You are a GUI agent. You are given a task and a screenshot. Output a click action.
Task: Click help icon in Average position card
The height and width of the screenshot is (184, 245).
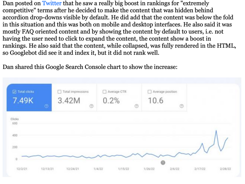[x=181, y=106]
